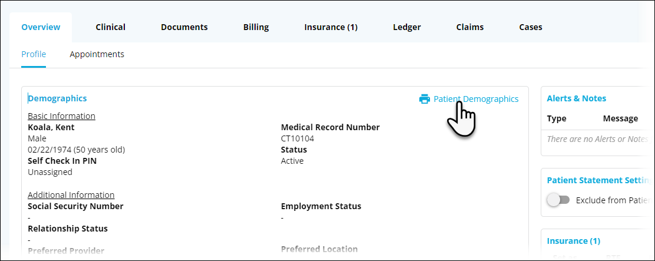View the Claims tab

click(x=470, y=27)
